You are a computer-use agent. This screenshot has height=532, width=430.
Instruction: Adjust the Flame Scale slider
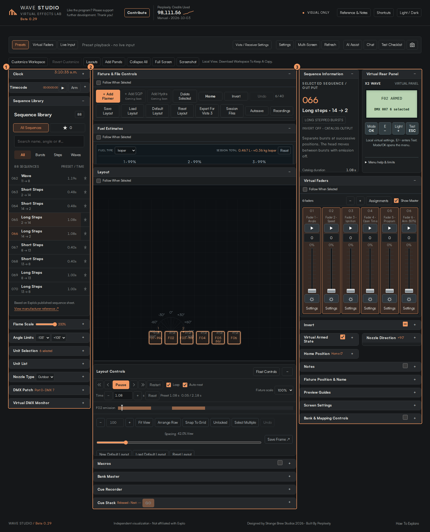[46, 324]
